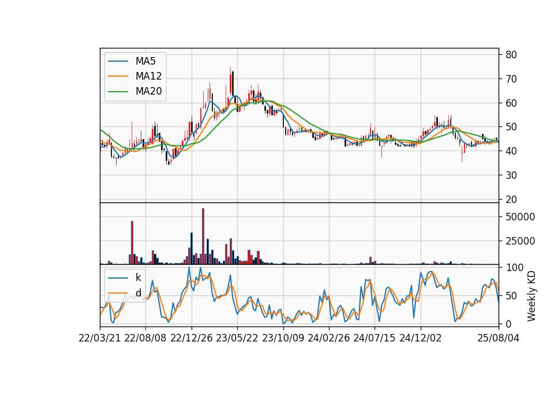Click the 23/05/22 date label

click(237, 338)
